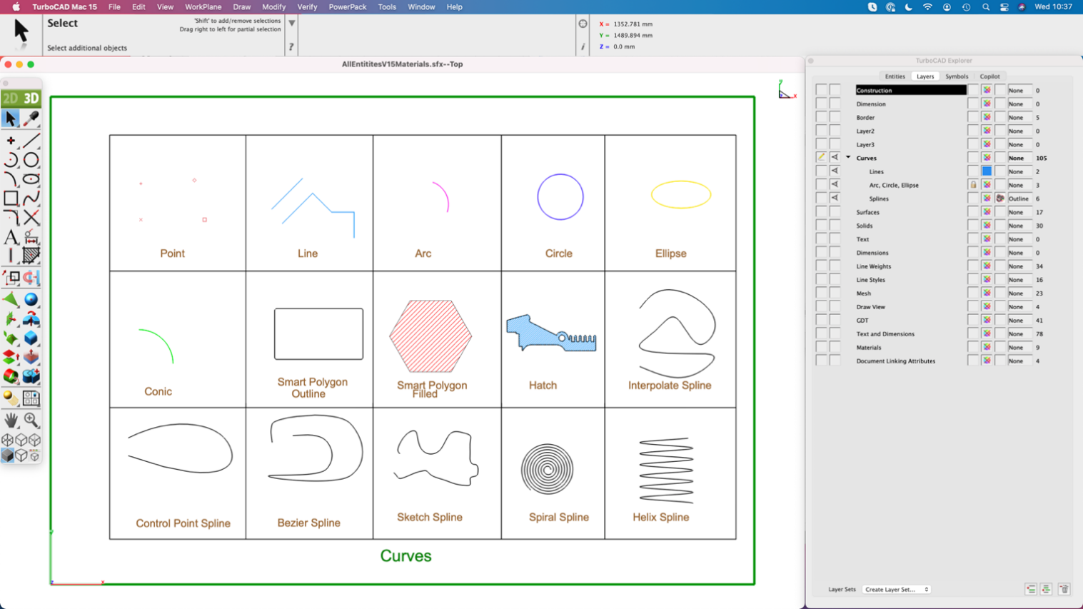
Task: Click color swatch for Dimension layer
Action: click(x=987, y=104)
